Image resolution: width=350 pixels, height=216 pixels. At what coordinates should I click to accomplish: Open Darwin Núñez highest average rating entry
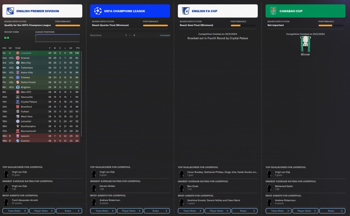click(x=130, y=188)
